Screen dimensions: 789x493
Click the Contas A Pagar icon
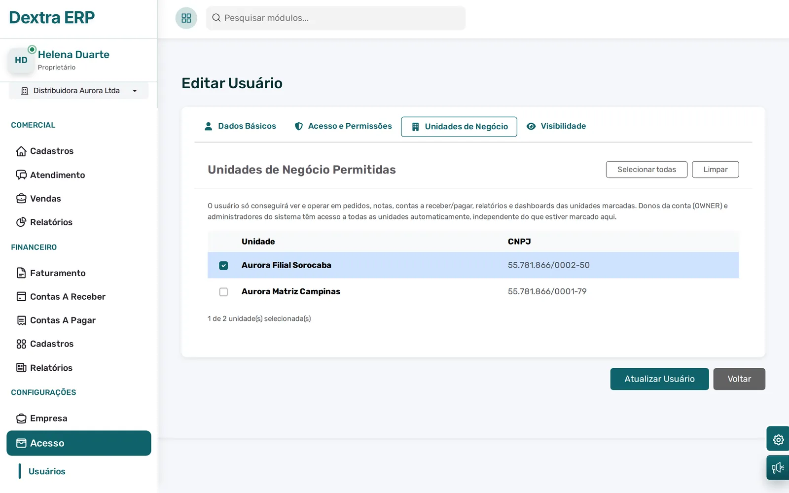[x=21, y=320]
